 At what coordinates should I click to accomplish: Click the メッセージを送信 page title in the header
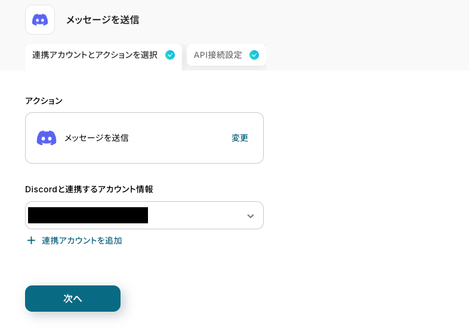103,20
